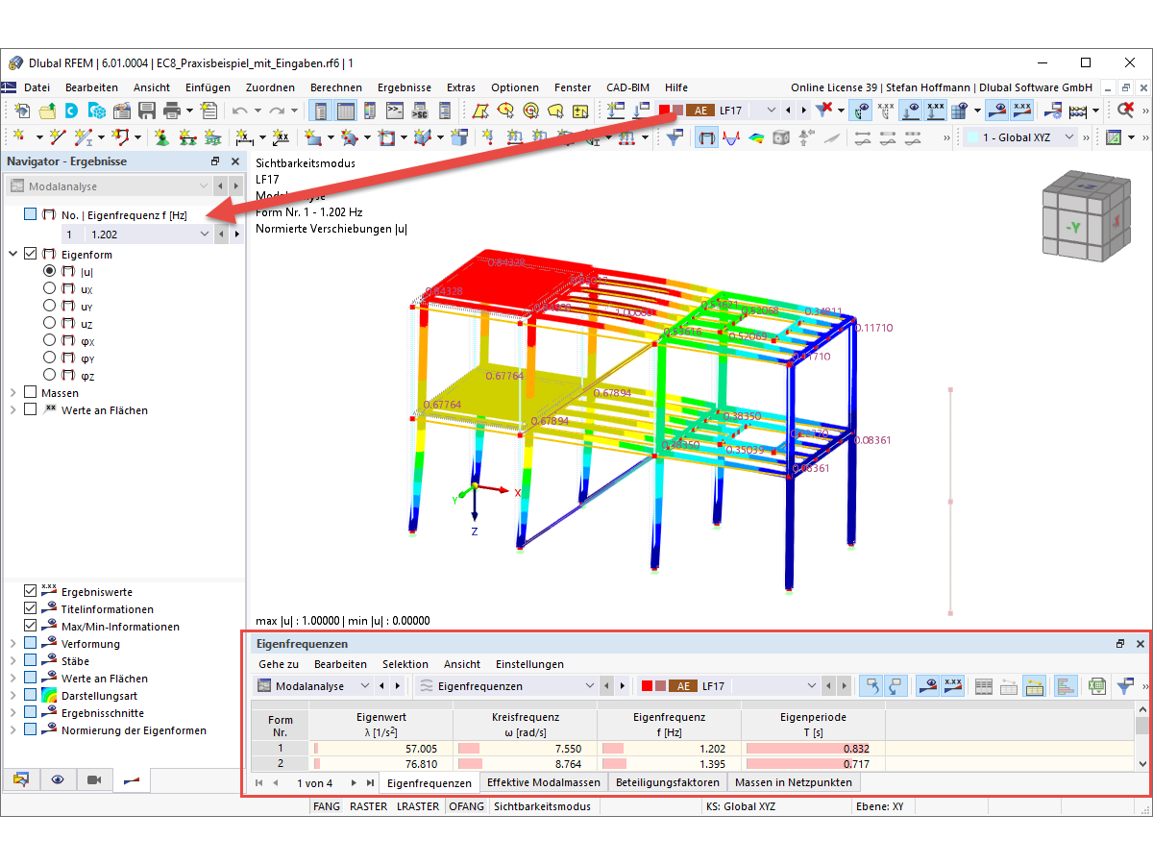
Task: Click the deformation results icon
Action: coord(707,137)
